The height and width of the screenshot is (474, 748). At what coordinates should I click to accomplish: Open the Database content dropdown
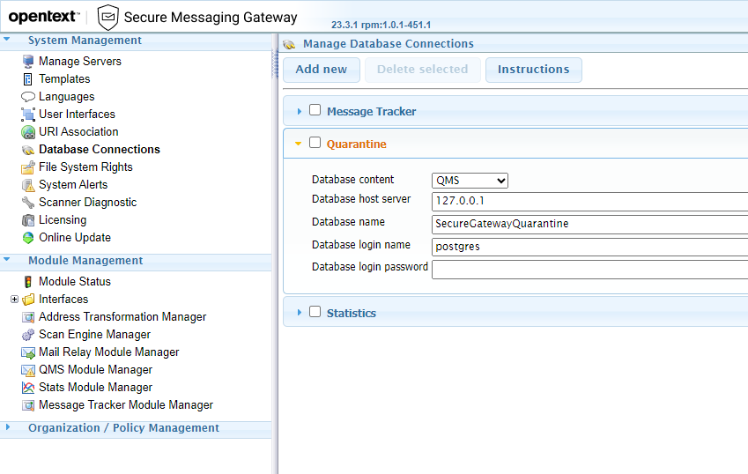click(x=470, y=181)
